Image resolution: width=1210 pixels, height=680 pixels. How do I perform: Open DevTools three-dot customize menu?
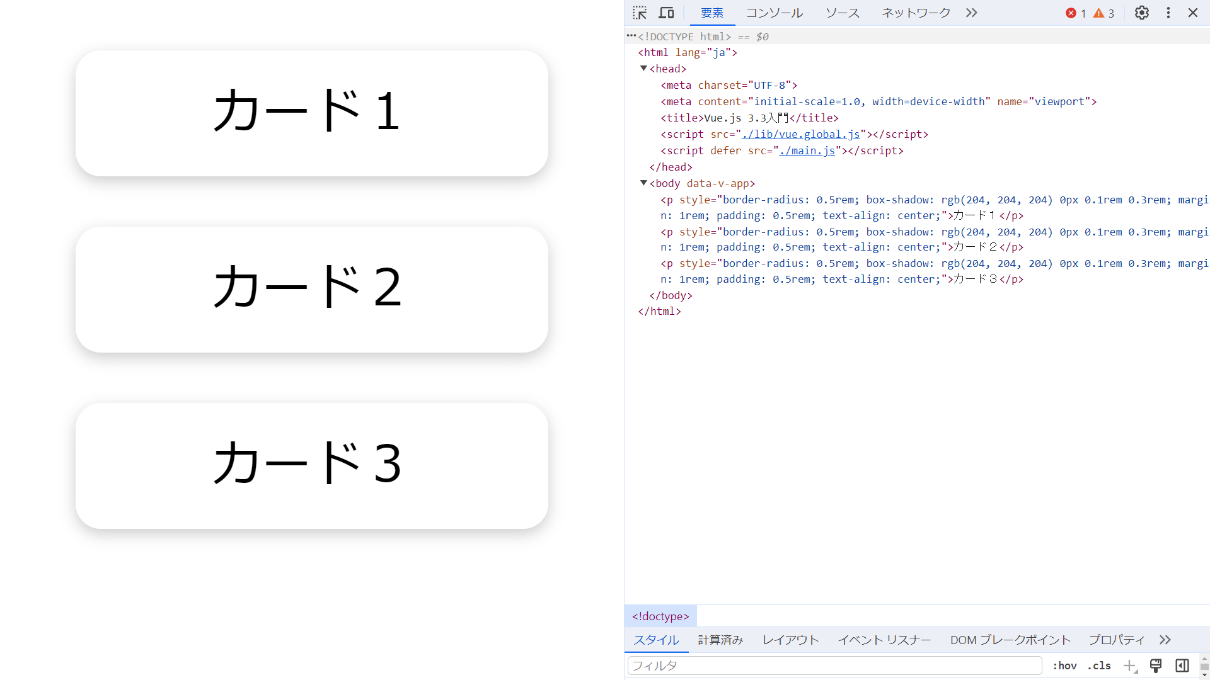[x=1168, y=13]
